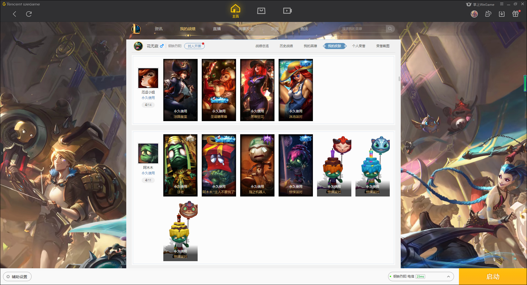The image size is (527, 285).
Task: Open the dark-background 惊悚派对 skin card
Action: [x=296, y=165]
